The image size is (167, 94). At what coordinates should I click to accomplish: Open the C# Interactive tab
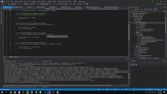tap(27, 87)
